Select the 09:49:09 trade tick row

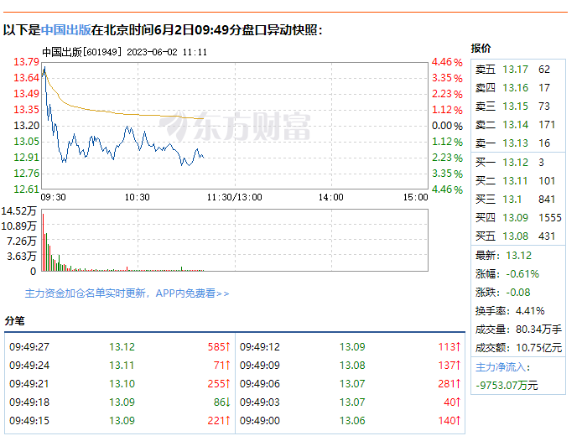pos(350,366)
